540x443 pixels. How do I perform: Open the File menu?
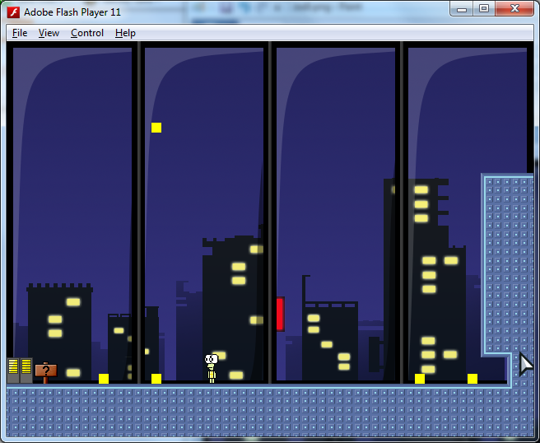click(x=20, y=33)
